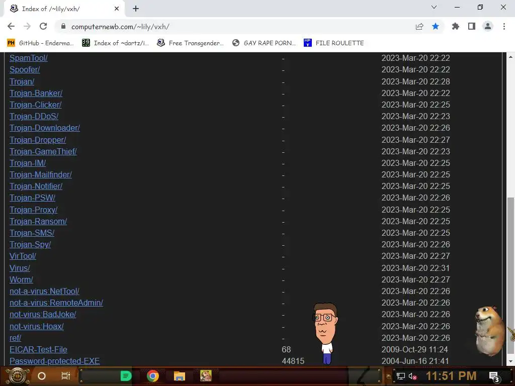This screenshot has width=515, height=386.
Task: View site information lock icon
Action: point(63,26)
